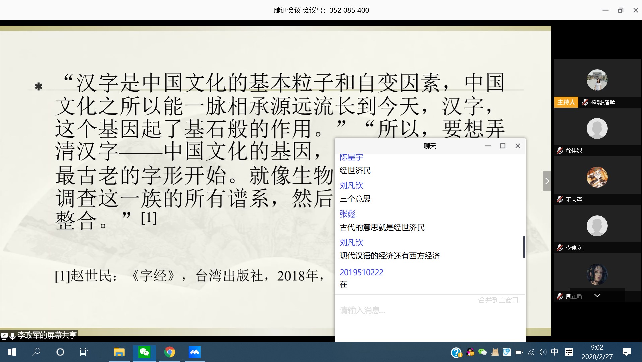Click 合并到主窗口 to merge chat
Screen dimensions: 642x362
tap(498, 300)
